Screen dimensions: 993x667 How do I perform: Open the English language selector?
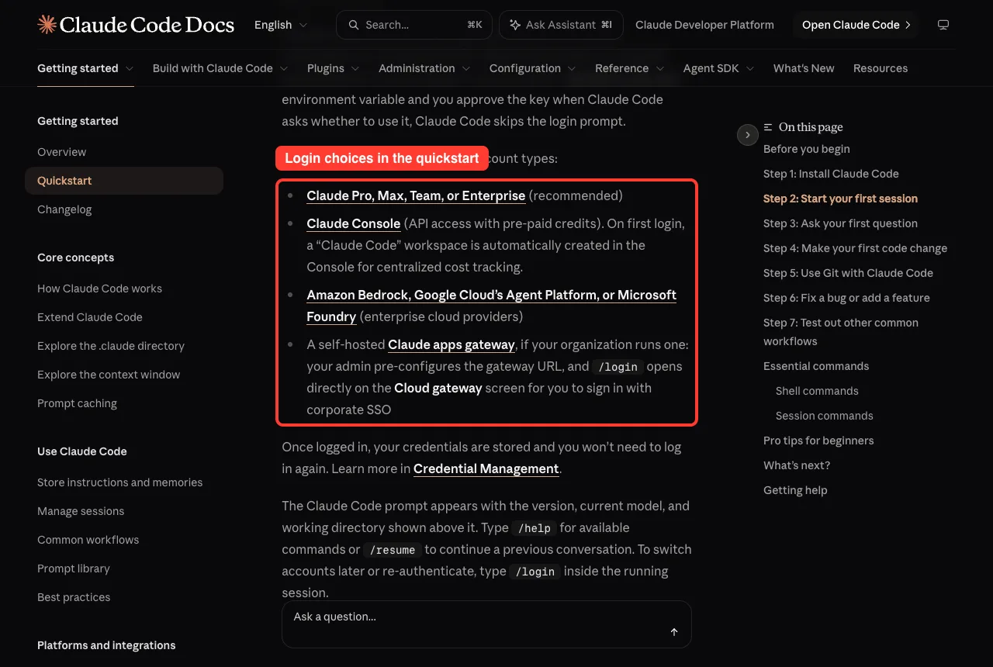coord(281,25)
